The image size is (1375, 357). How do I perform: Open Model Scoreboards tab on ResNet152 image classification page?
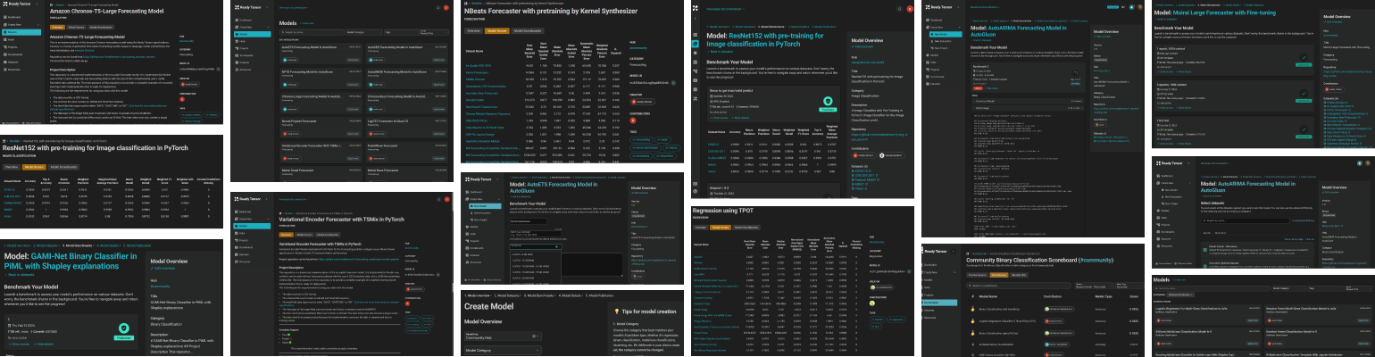point(65,167)
